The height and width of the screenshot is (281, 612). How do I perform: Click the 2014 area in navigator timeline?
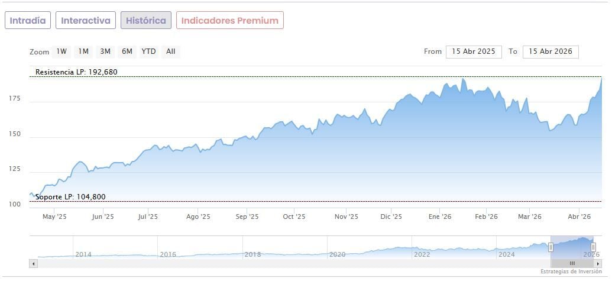(83, 254)
